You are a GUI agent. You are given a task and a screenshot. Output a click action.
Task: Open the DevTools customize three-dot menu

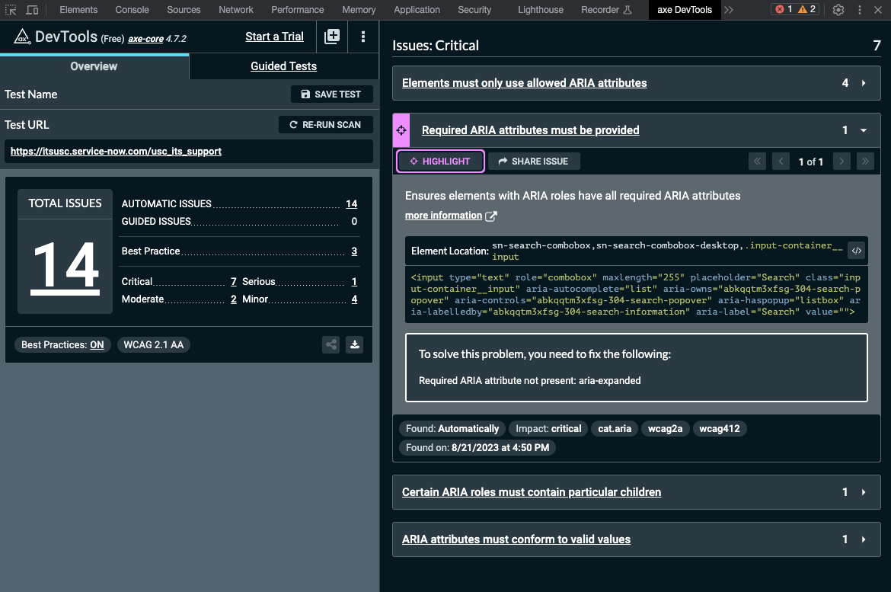click(859, 10)
